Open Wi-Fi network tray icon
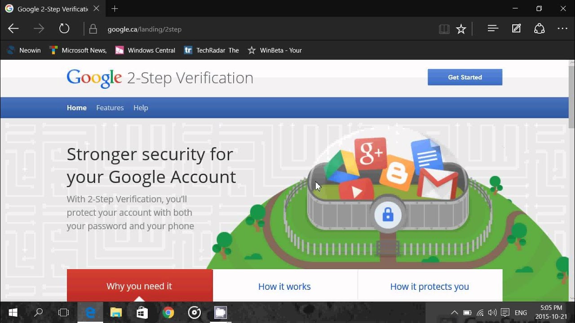 coord(480,313)
